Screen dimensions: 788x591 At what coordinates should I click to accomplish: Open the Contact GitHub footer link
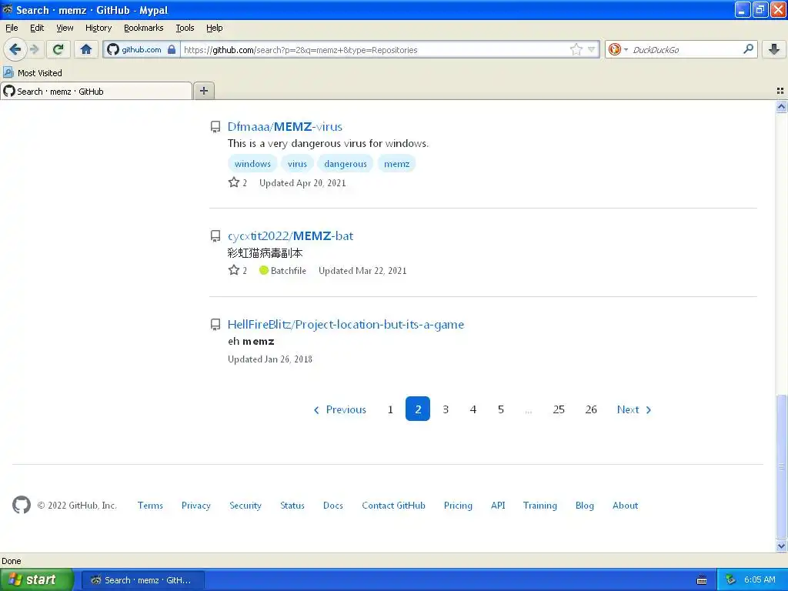pyautogui.click(x=393, y=506)
